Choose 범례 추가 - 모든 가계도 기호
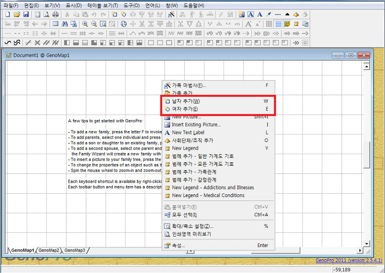 click(218, 164)
